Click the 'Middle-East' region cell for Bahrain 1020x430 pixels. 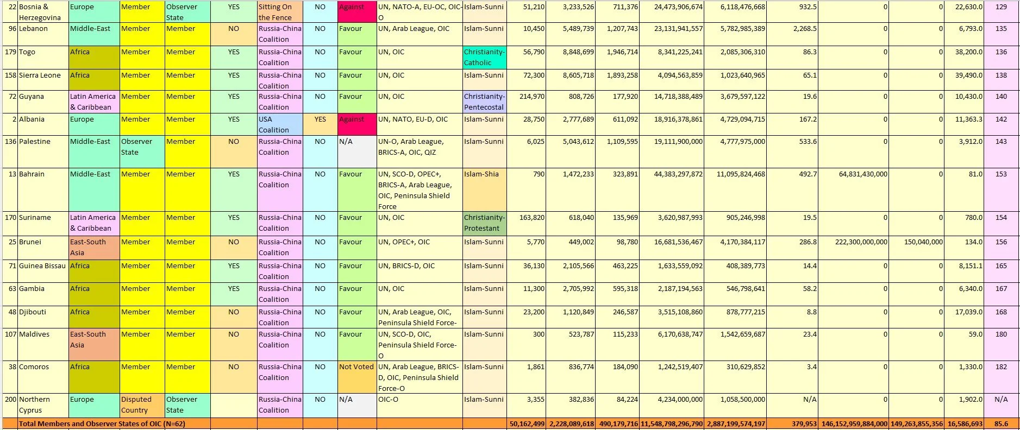(94, 190)
